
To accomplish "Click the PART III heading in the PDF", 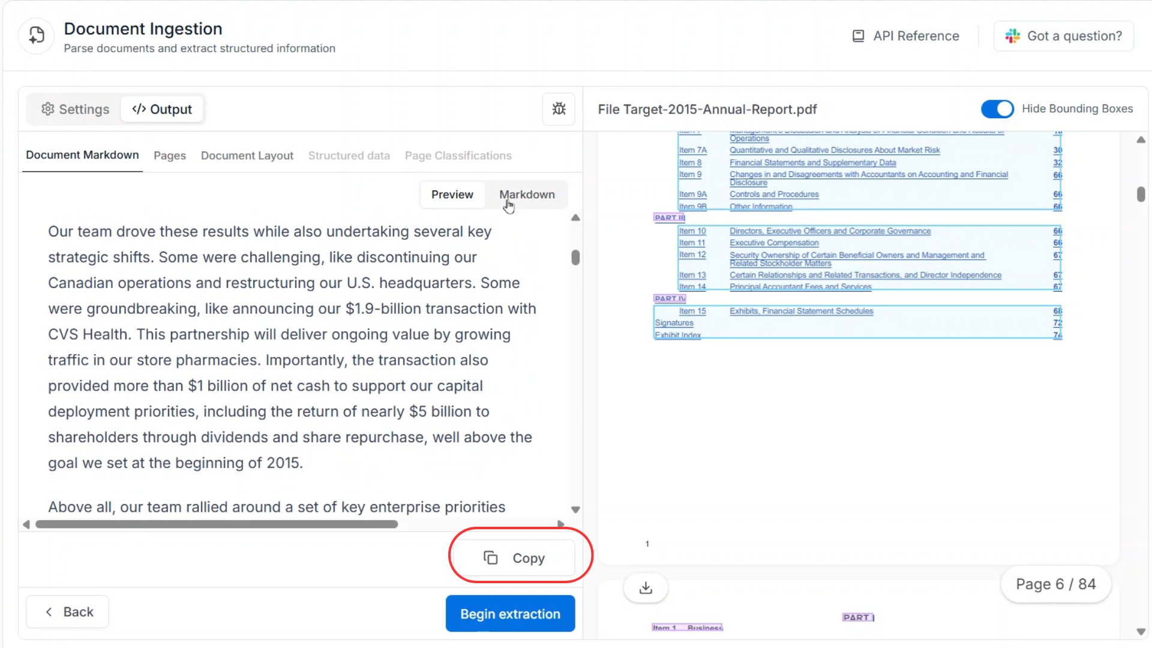I will (669, 218).
